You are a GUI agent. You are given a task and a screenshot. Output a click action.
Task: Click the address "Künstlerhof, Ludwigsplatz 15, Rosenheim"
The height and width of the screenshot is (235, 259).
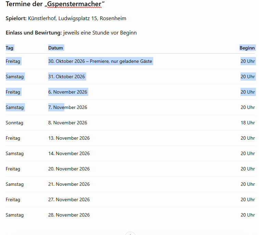point(77,18)
